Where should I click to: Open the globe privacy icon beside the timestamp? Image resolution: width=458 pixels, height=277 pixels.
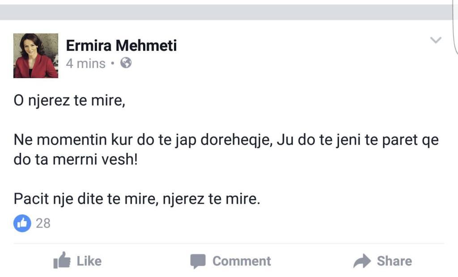pos(126,63)
